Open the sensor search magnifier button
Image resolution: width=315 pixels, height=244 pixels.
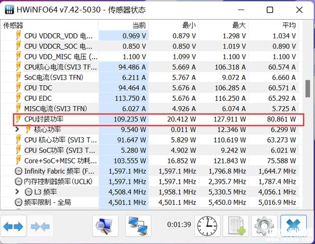(x=105, y=226)
